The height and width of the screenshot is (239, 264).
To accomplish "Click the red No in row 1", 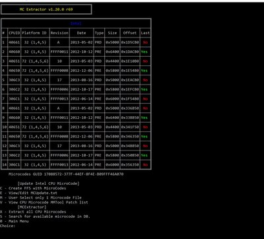I will pos(145,42).
